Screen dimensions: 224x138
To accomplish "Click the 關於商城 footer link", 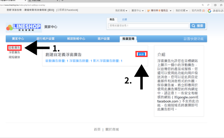I will point(112,129).
